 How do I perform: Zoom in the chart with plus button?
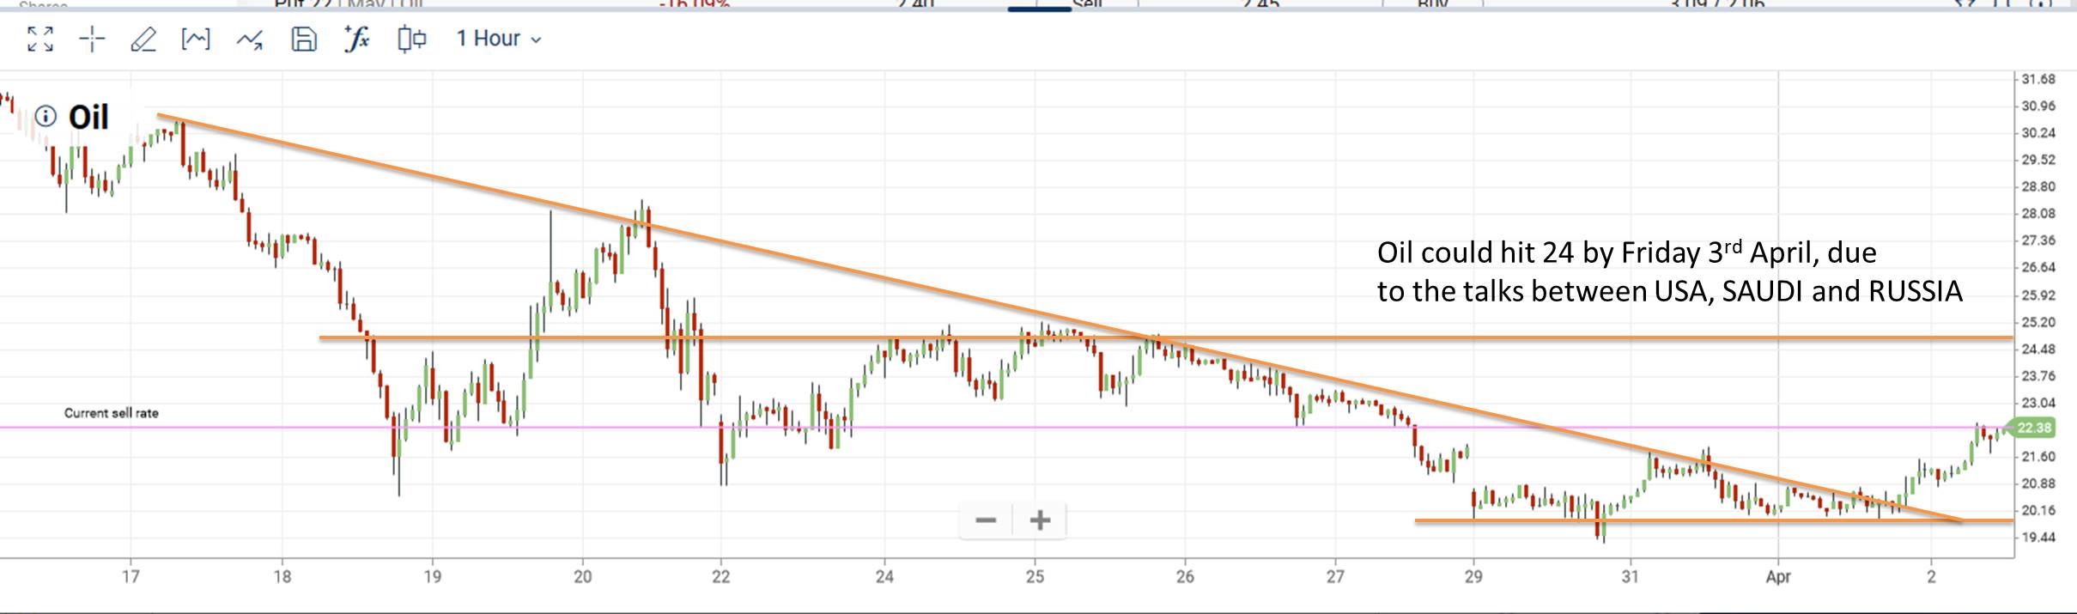coord(1040,520)
